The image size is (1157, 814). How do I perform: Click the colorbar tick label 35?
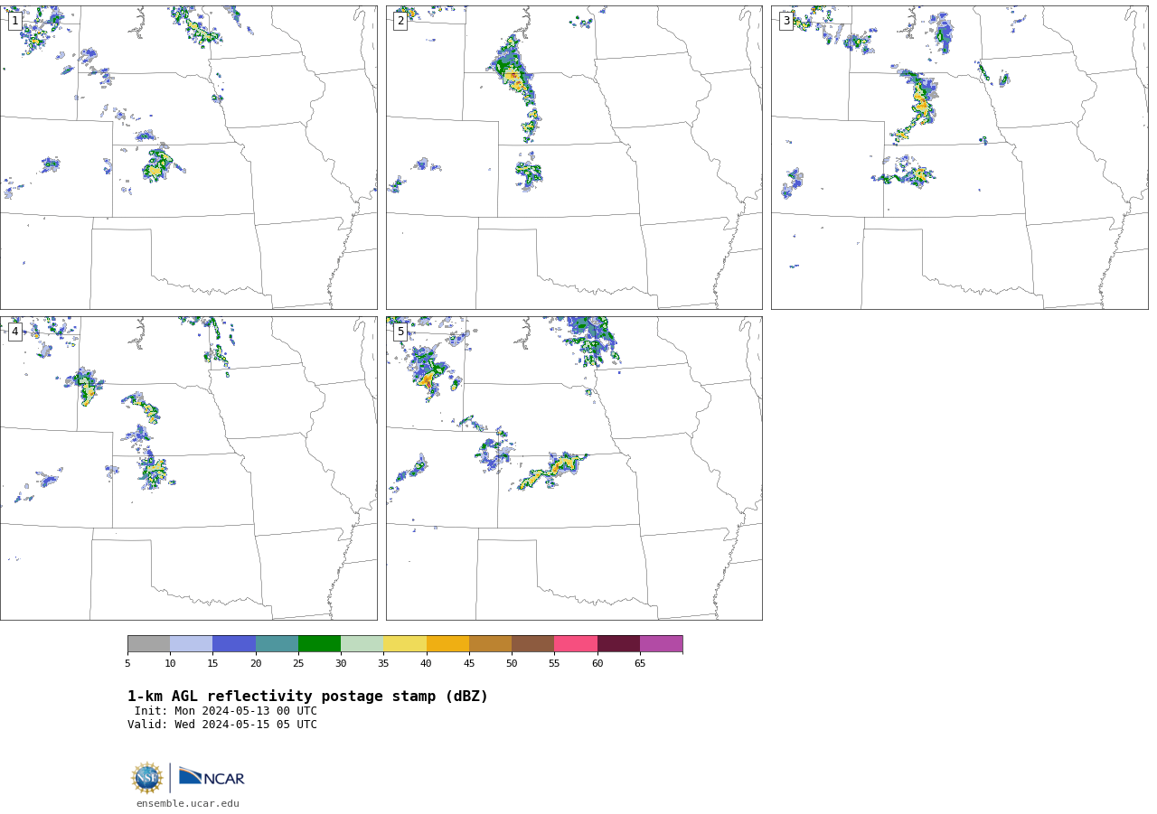point(383,664)
